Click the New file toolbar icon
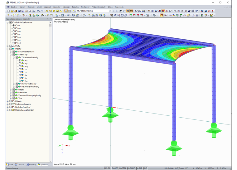237x170 pixels. coord(8,11)
